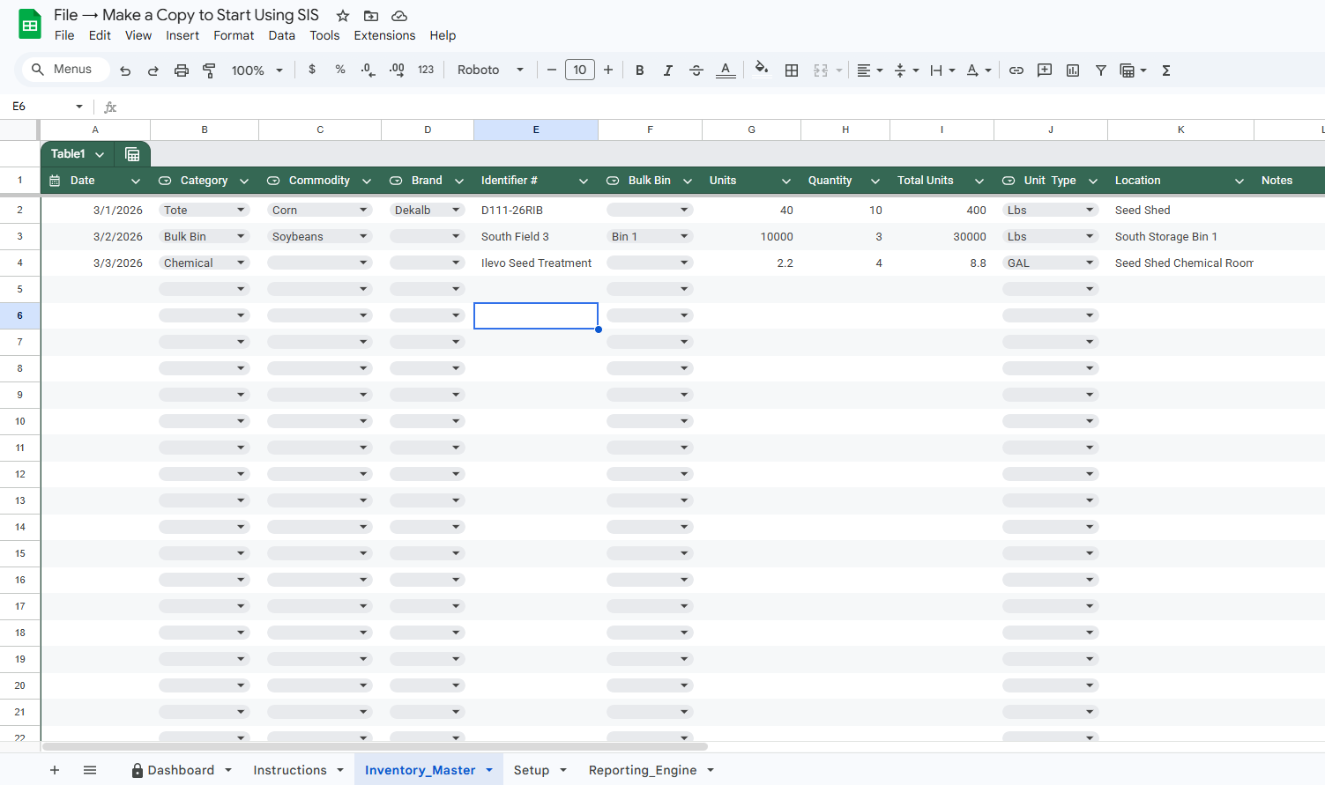Click the Functions sigma icon
This screenshot has height=785, width=1325.
point(1165,70)
